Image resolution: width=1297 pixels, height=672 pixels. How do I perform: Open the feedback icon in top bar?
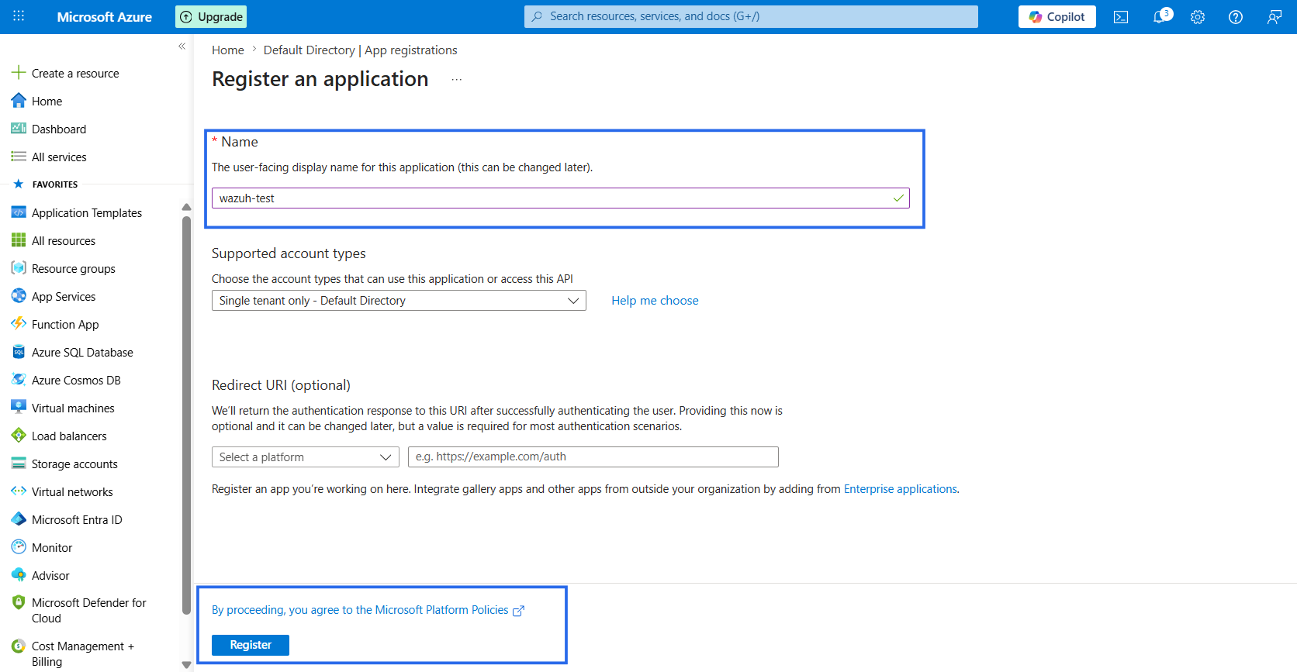1275,17
